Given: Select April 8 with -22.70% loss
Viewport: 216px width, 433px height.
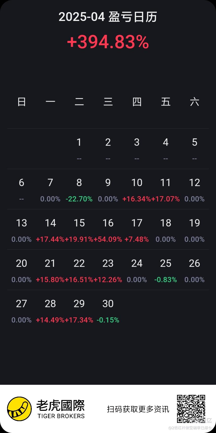Looking at the screenshot, I should pos(79,189).
